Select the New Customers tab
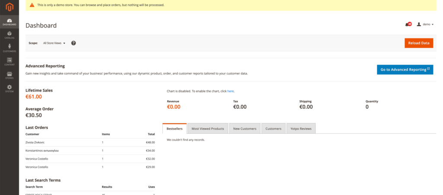Viewport: 443px width, 195px height. (x=244, y=129)
